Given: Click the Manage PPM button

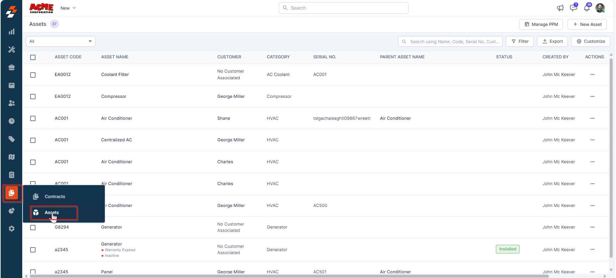Looking at the screenshot, I should pyautogui.click(x=541, y=24).
